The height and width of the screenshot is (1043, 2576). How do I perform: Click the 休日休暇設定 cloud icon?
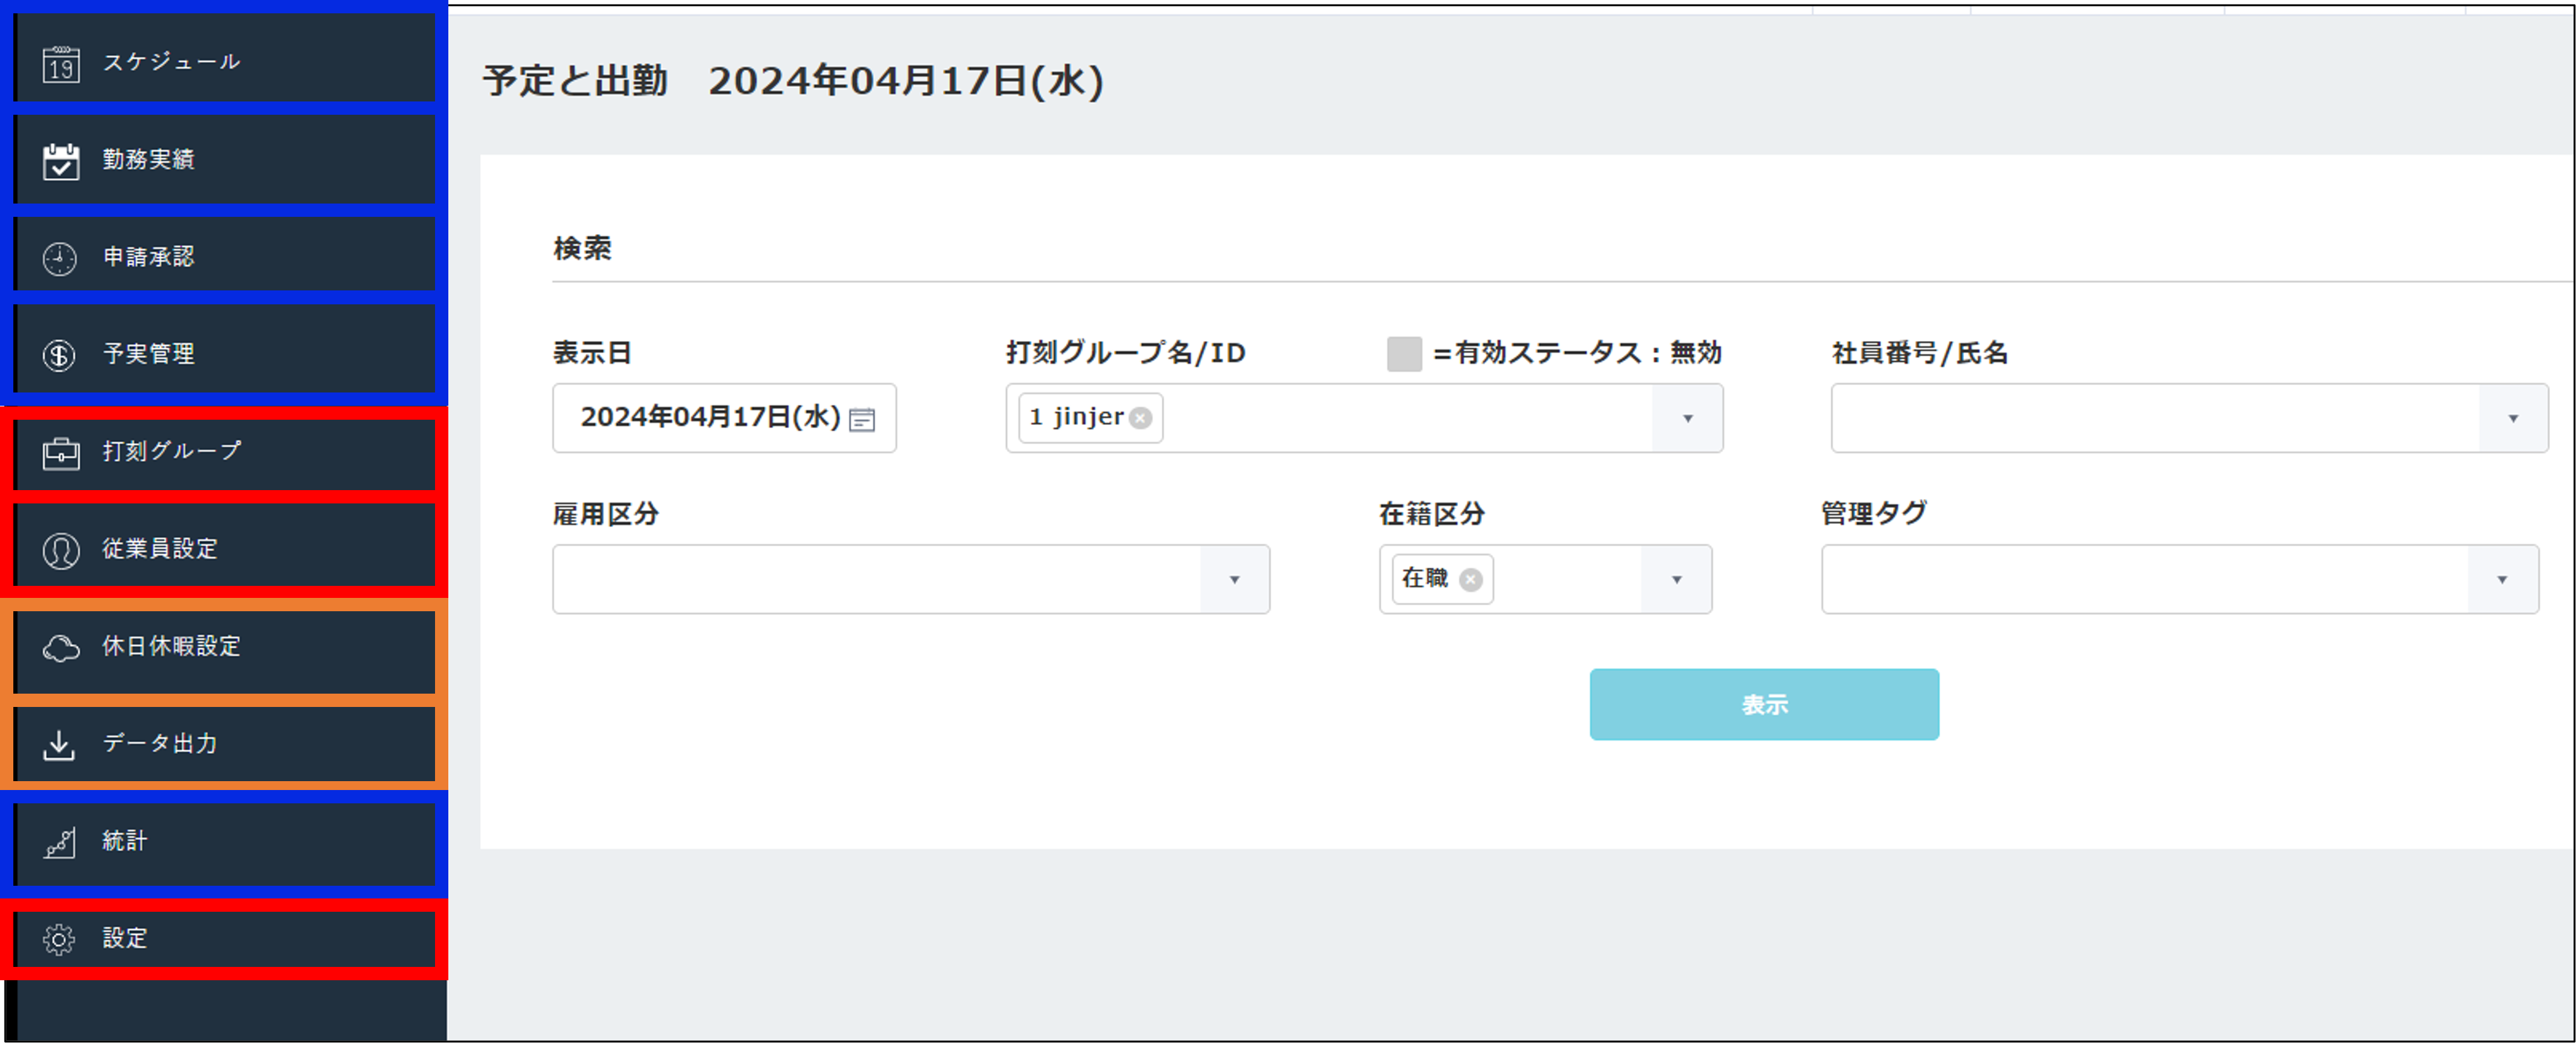pyautogui.click(x=60, y=648)
